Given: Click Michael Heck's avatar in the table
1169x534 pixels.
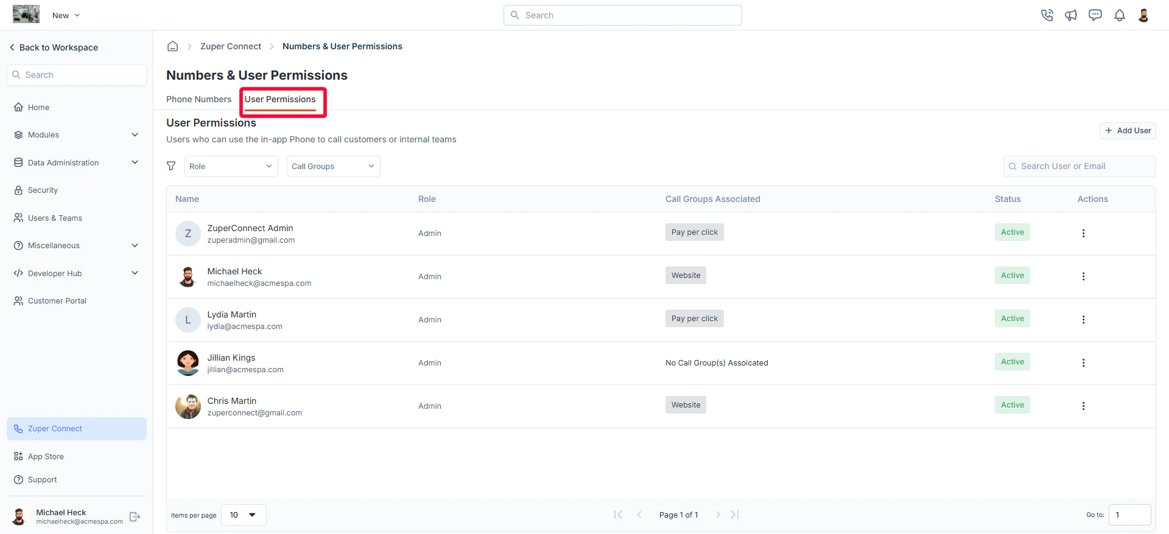Looking at the screenshot, I should [x=188, y=277].
